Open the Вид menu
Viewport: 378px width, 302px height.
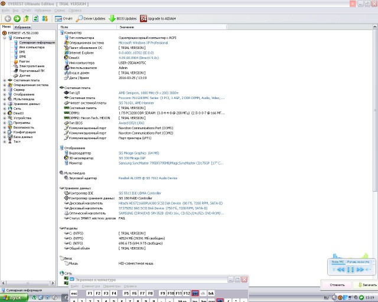click(x=15, y=11)
